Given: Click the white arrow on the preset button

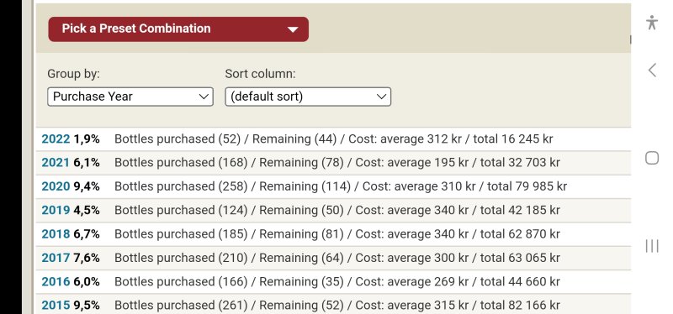Looking at the screenshot, I should click(x=293, y=29).
